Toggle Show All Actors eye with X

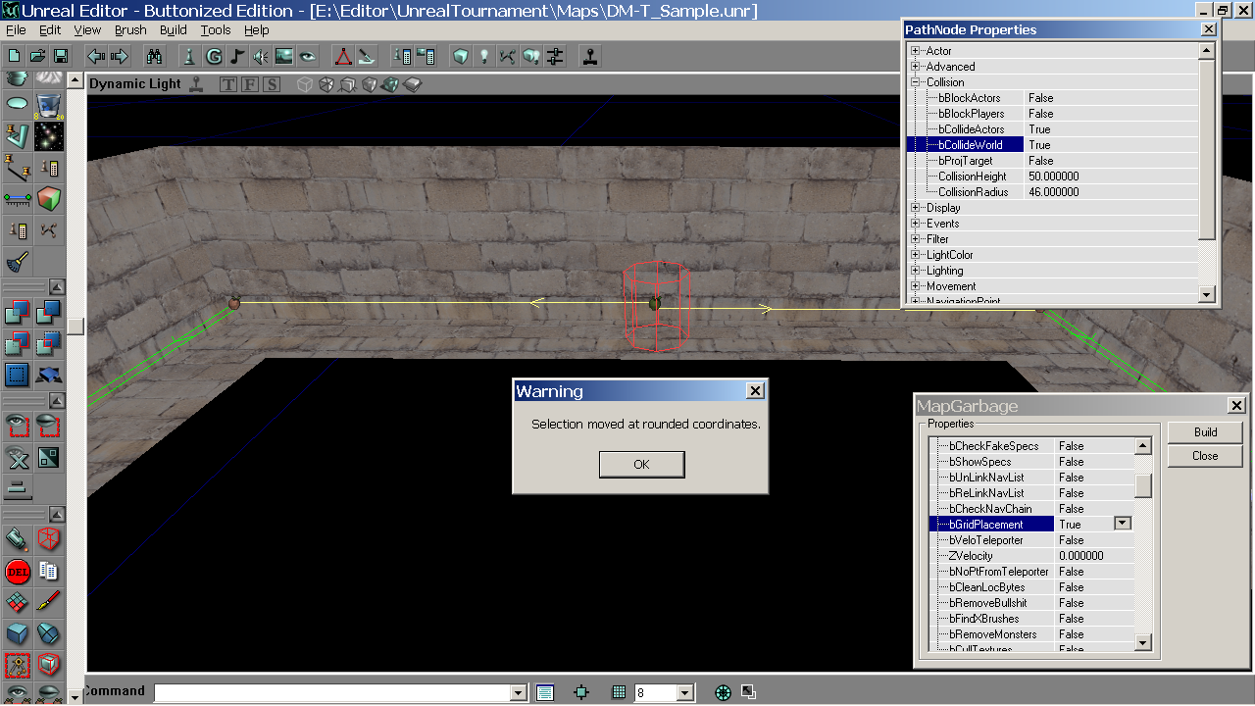18,457
